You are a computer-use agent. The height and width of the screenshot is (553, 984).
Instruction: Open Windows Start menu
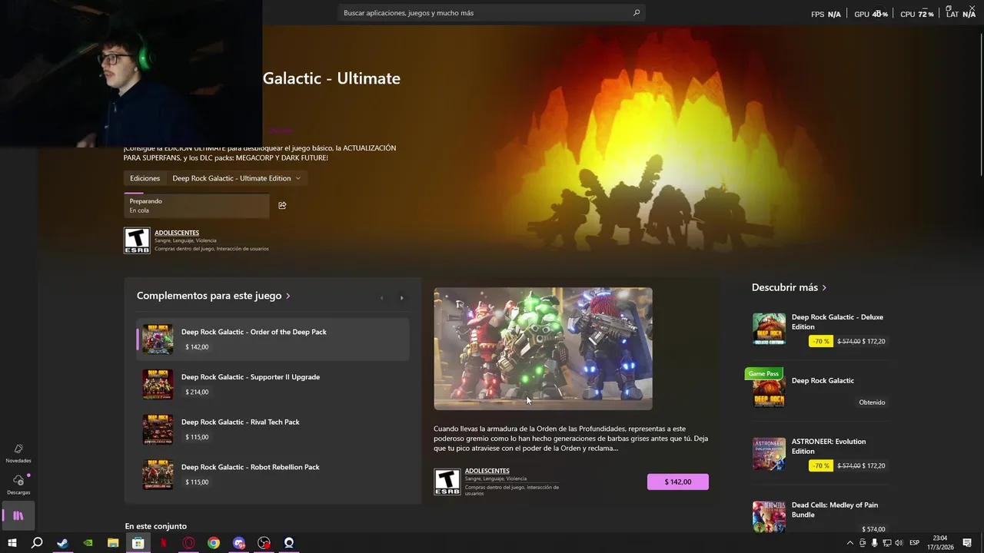[12, 543]
